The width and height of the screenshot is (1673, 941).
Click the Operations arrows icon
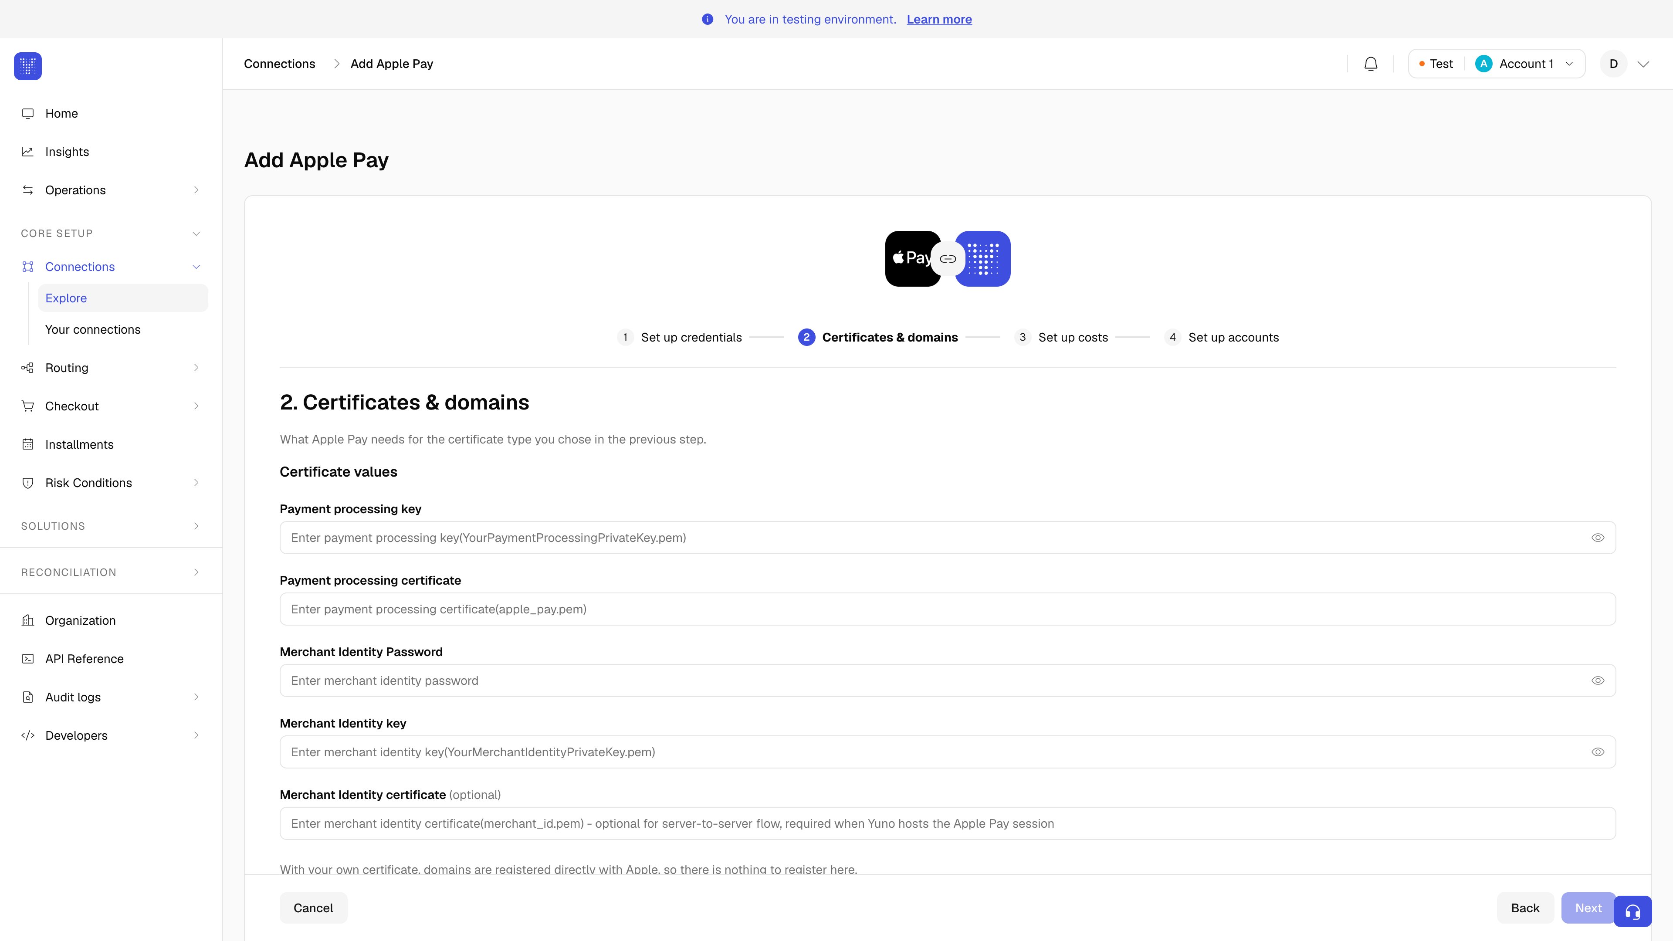pyautogui.click(x=28, y=190)
